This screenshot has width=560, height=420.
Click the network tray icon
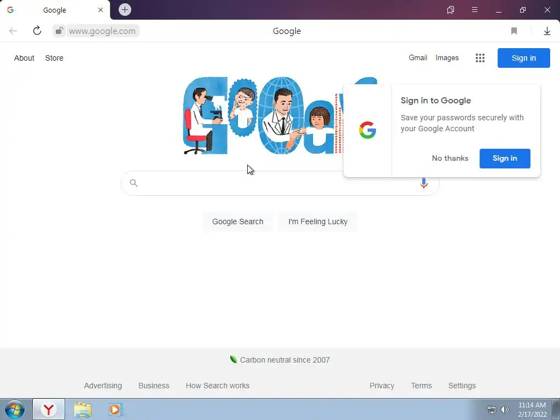pos(492,410)
